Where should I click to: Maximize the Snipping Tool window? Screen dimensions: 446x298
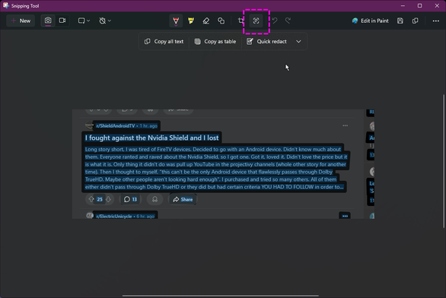tap(419, 5)
